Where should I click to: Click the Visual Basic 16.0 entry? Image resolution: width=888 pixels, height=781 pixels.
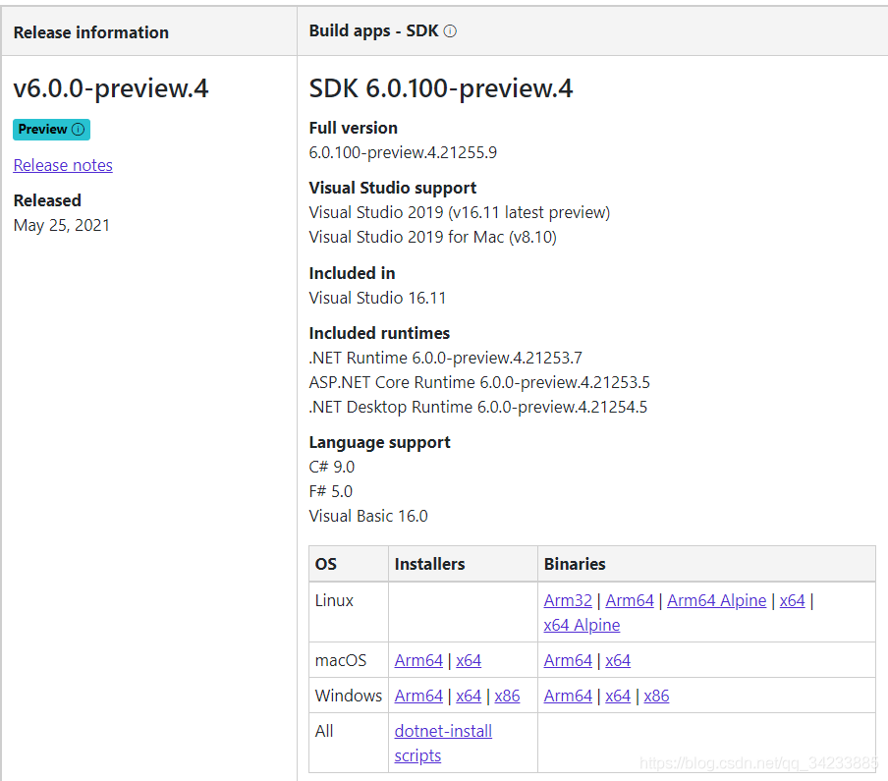click(368, 516)
